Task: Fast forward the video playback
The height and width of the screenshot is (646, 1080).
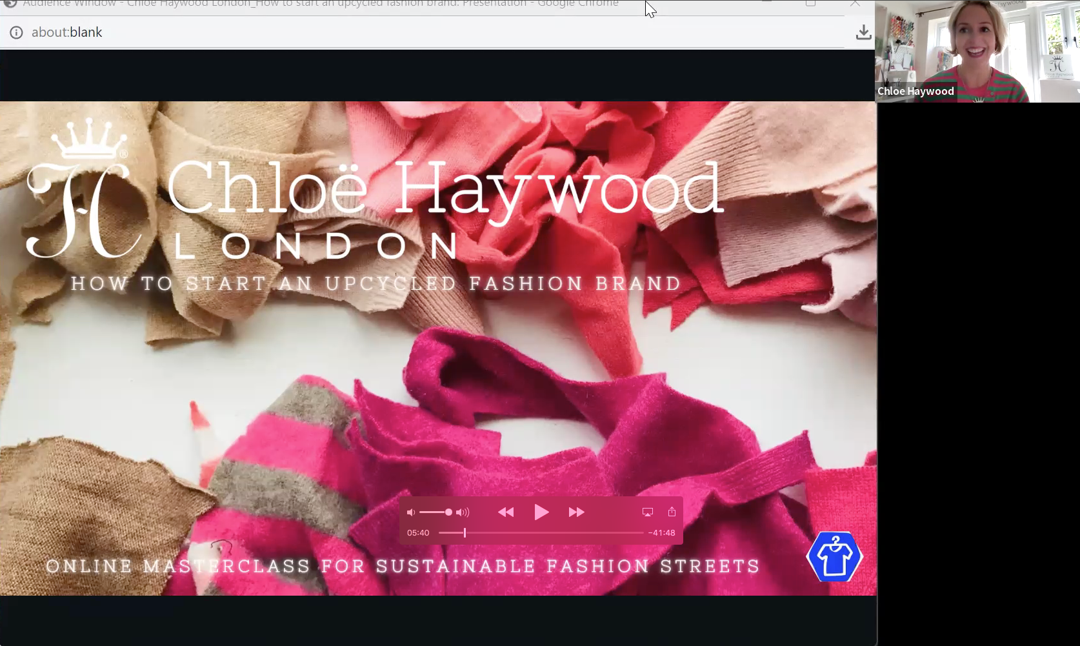Action: click(x=576, y=512)
